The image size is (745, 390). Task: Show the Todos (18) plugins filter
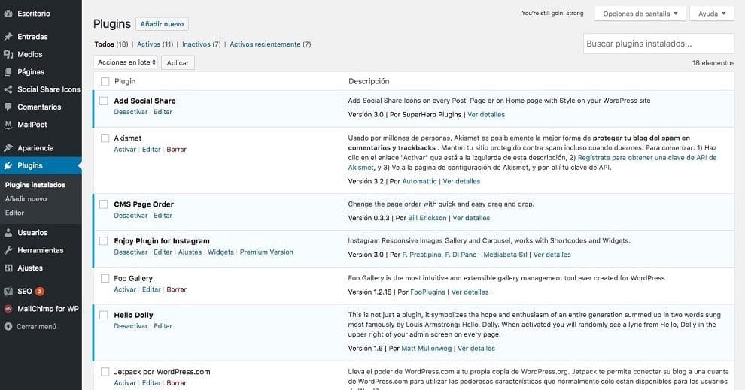(111, 44)
